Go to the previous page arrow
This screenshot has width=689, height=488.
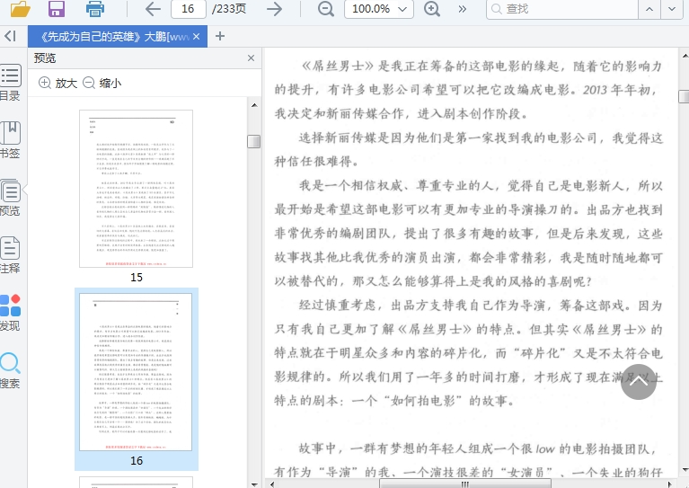point(153,9)
